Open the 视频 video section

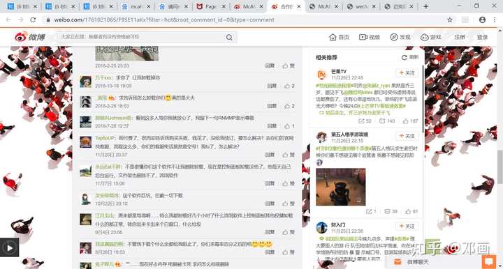pyautogui.click(x=370, y=37)
